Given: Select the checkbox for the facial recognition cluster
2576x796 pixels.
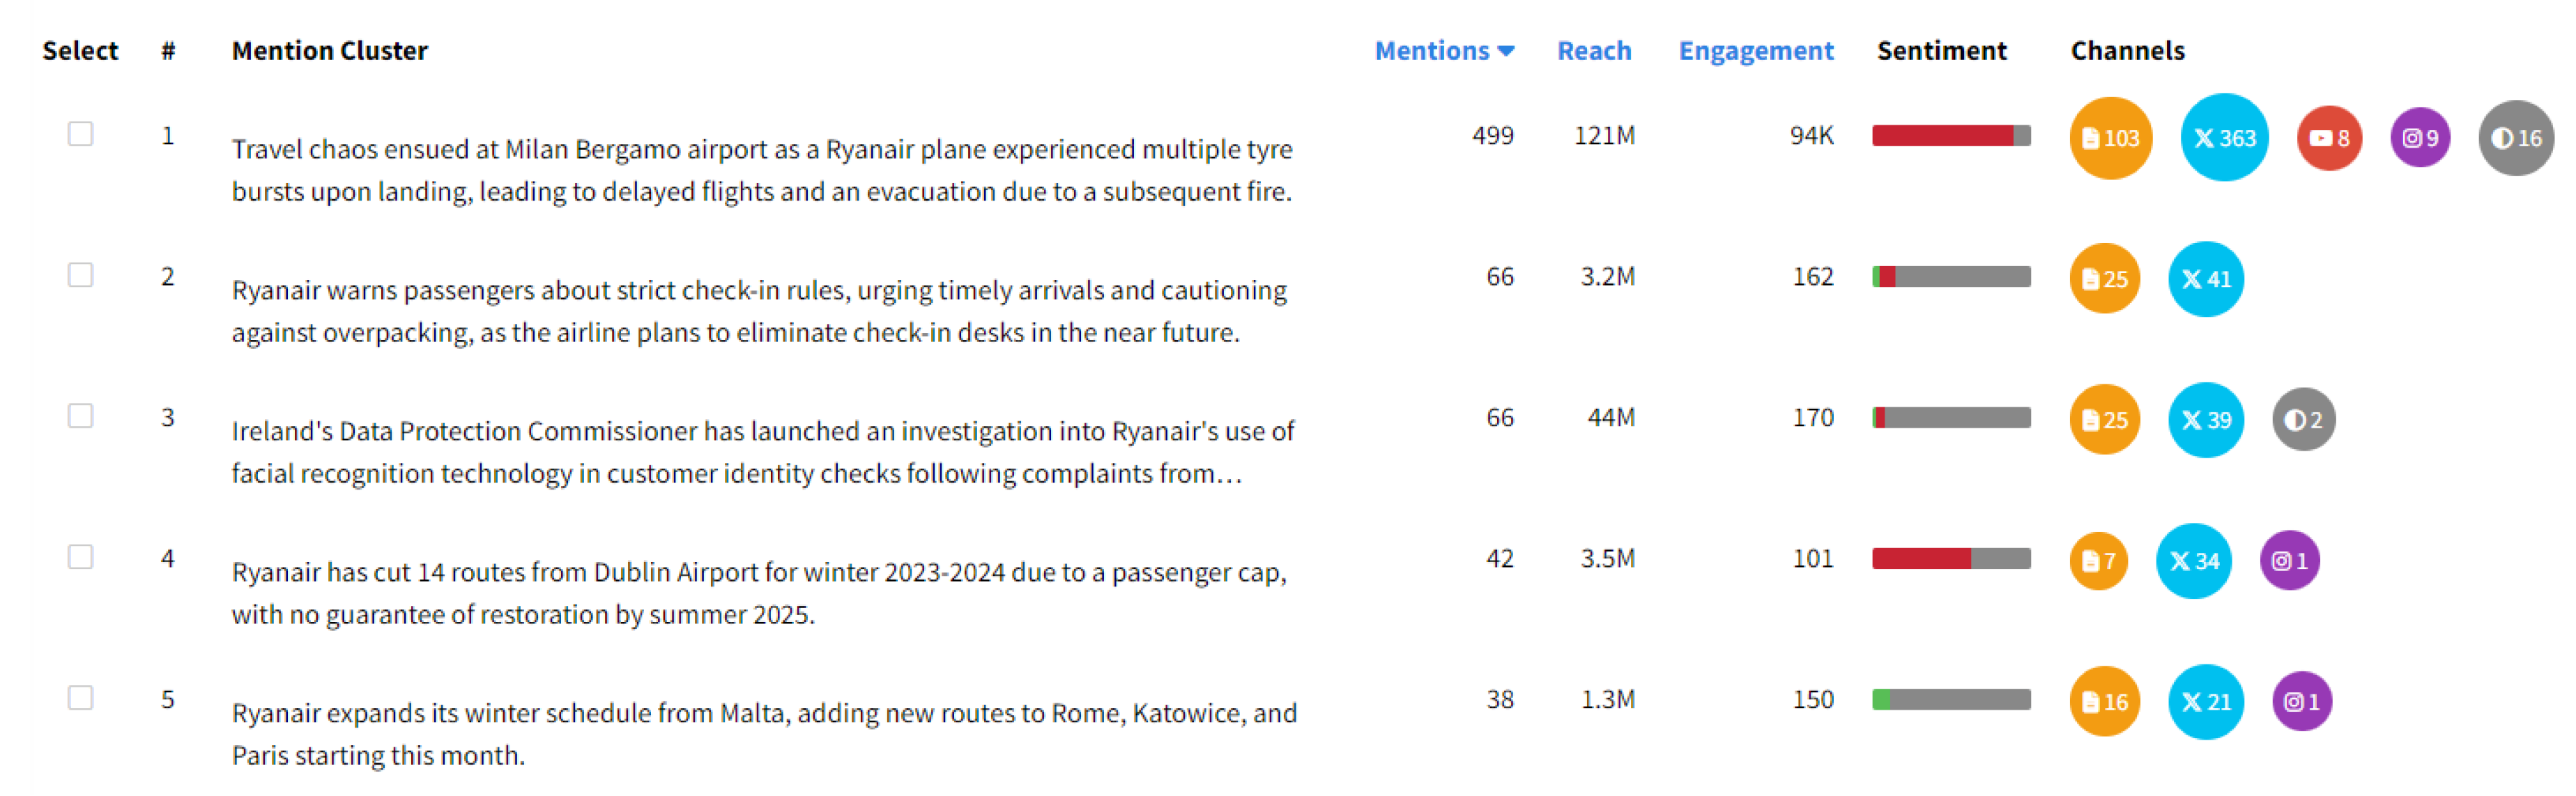Looking at the screenshot, I should pos(81,416).
